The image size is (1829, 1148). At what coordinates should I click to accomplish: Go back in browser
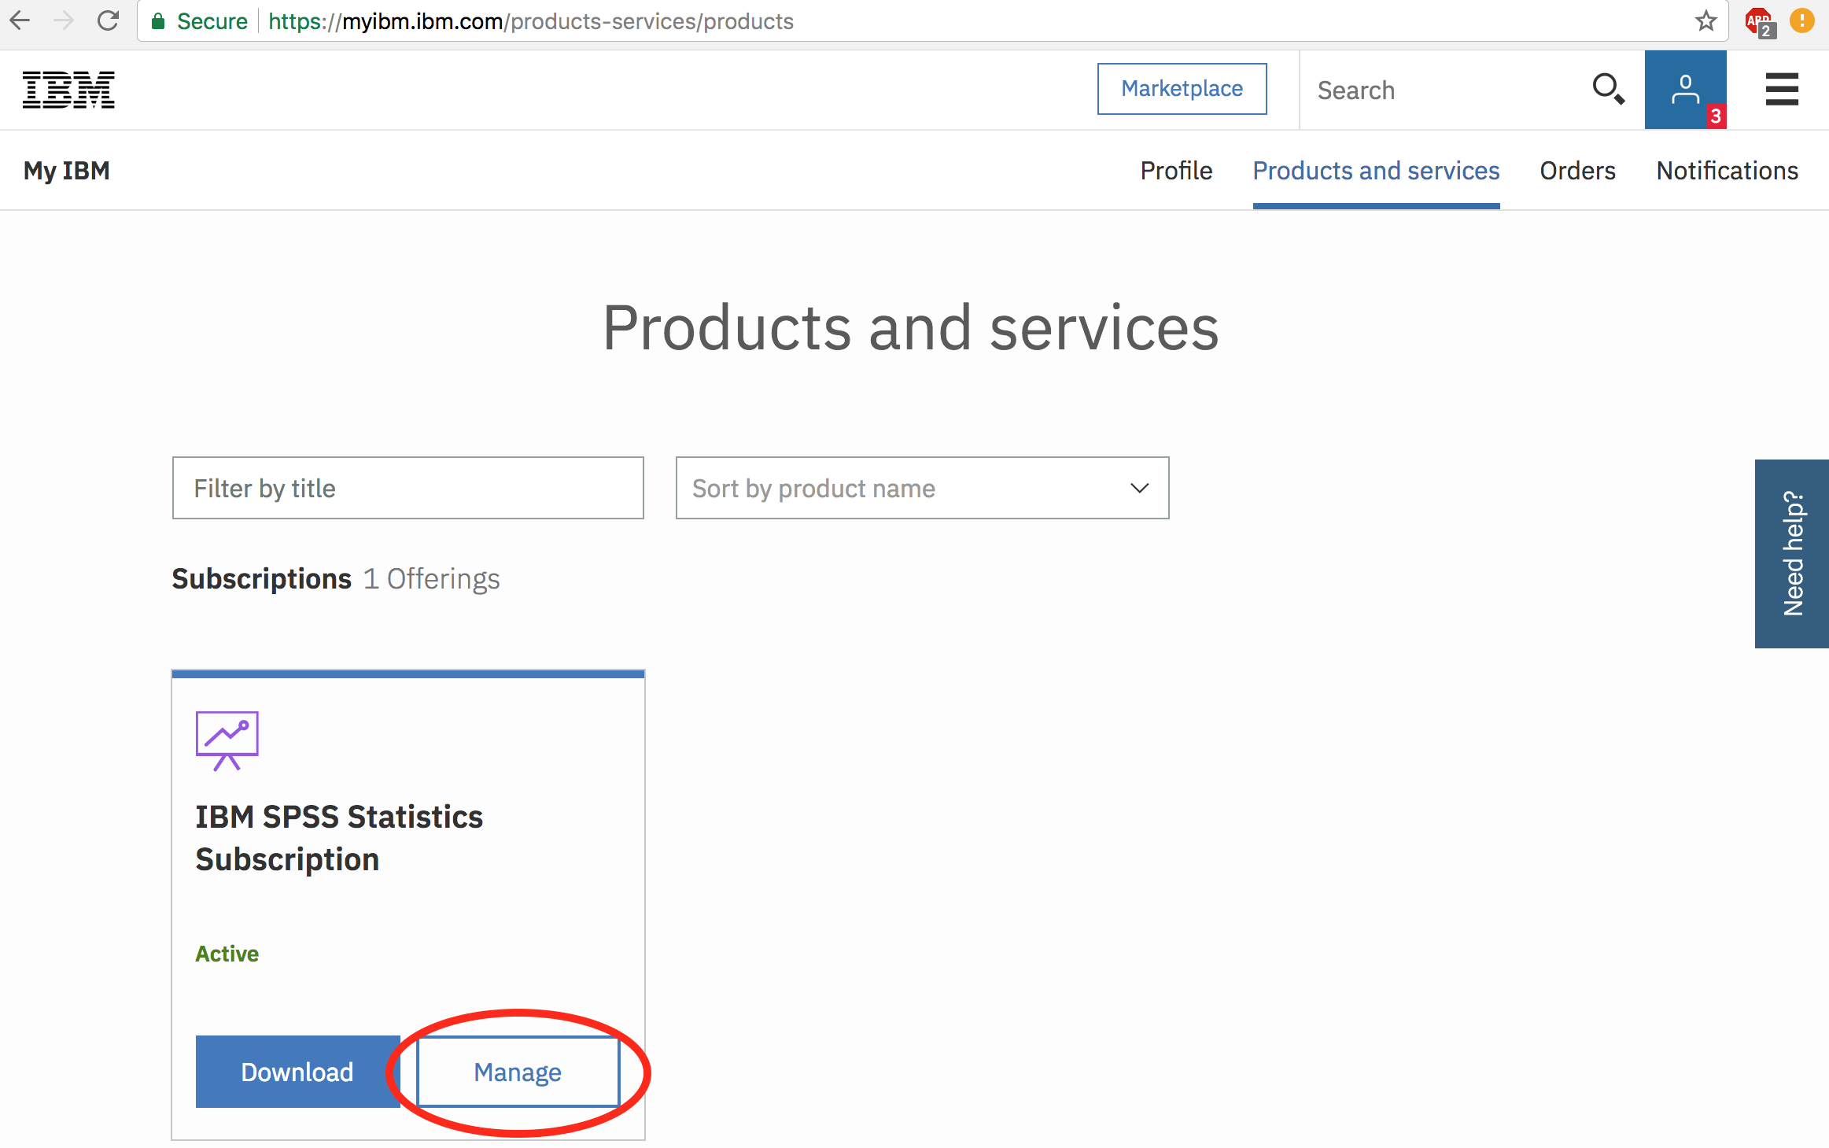click(x=20, y=21)
